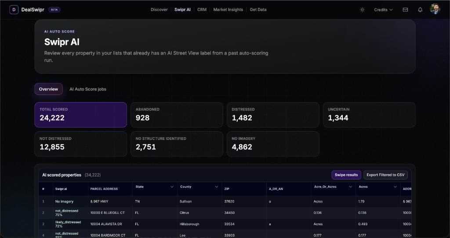Click the Swipe results button

coord(346,175)
